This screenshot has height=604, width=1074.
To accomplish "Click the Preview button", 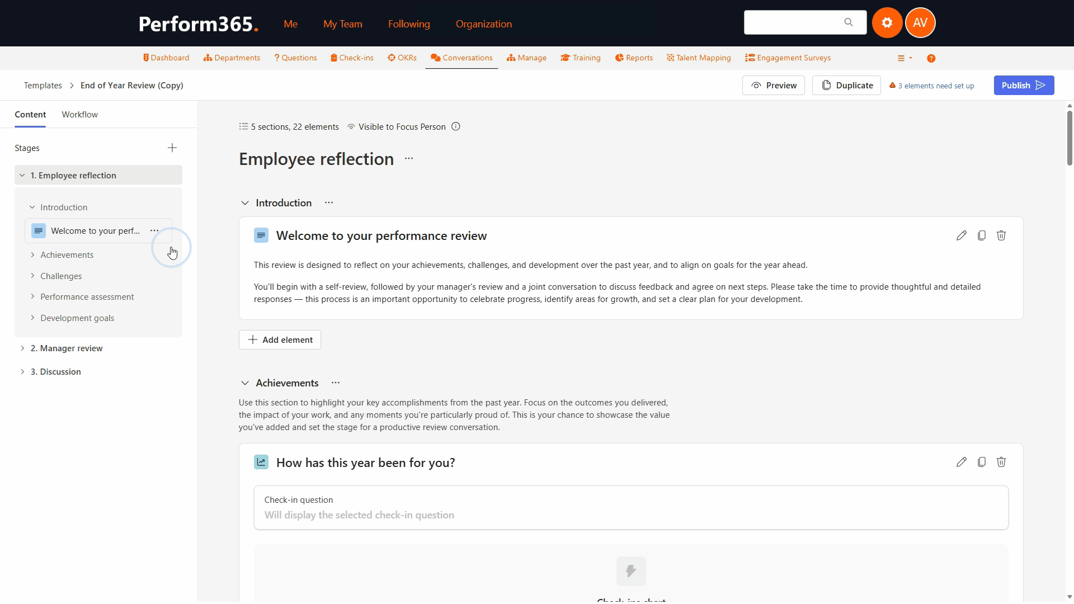I will 773,85.
